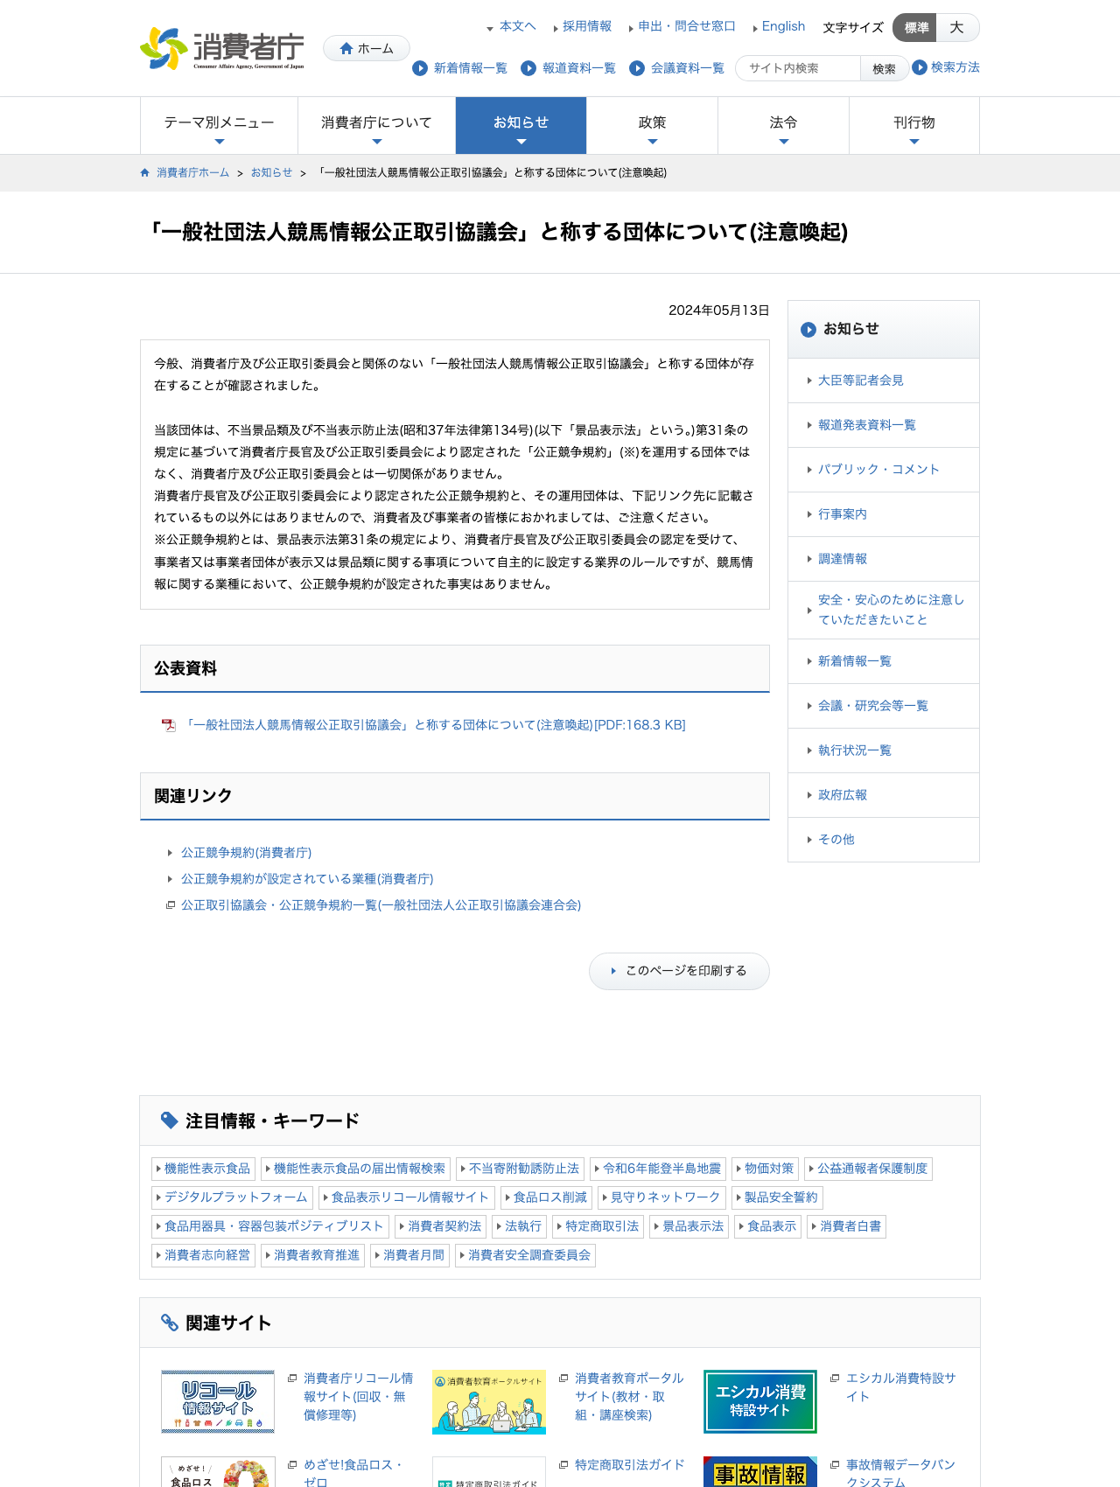Switch to the English site

[783, 26]
